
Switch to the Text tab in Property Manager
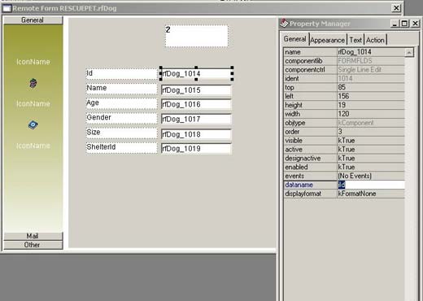[x=355, y=40]
